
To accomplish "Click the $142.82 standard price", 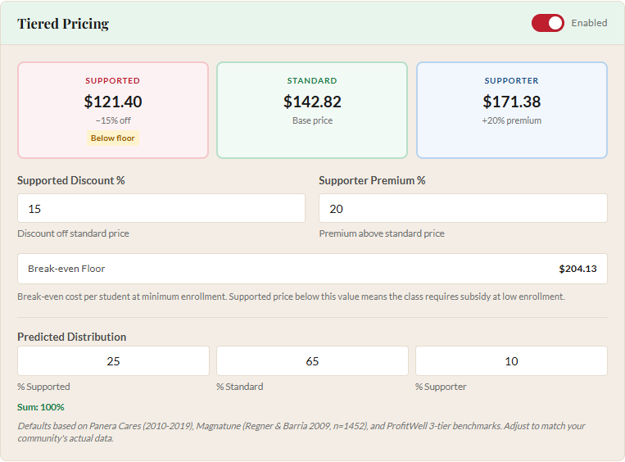I will pyautogui.click(x=312, y=102).
